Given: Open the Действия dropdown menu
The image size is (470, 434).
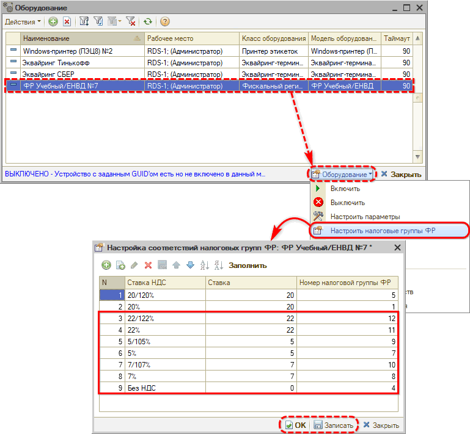Looking at the screenshot, I should (x=23, y=21).
